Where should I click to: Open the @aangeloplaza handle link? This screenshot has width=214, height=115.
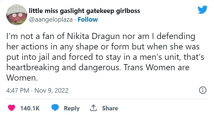tap(51, 20)
